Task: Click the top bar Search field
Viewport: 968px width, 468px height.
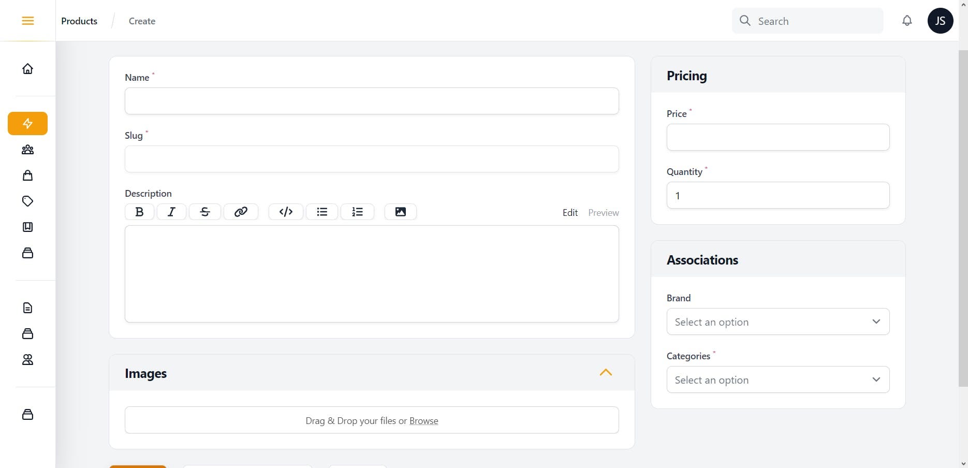Action: 808,21
